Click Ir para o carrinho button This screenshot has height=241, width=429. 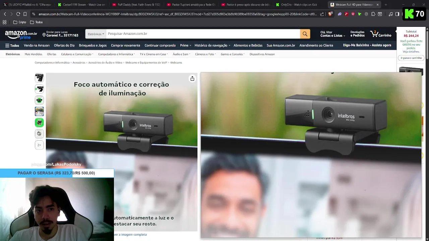click(x=411, y=58)
